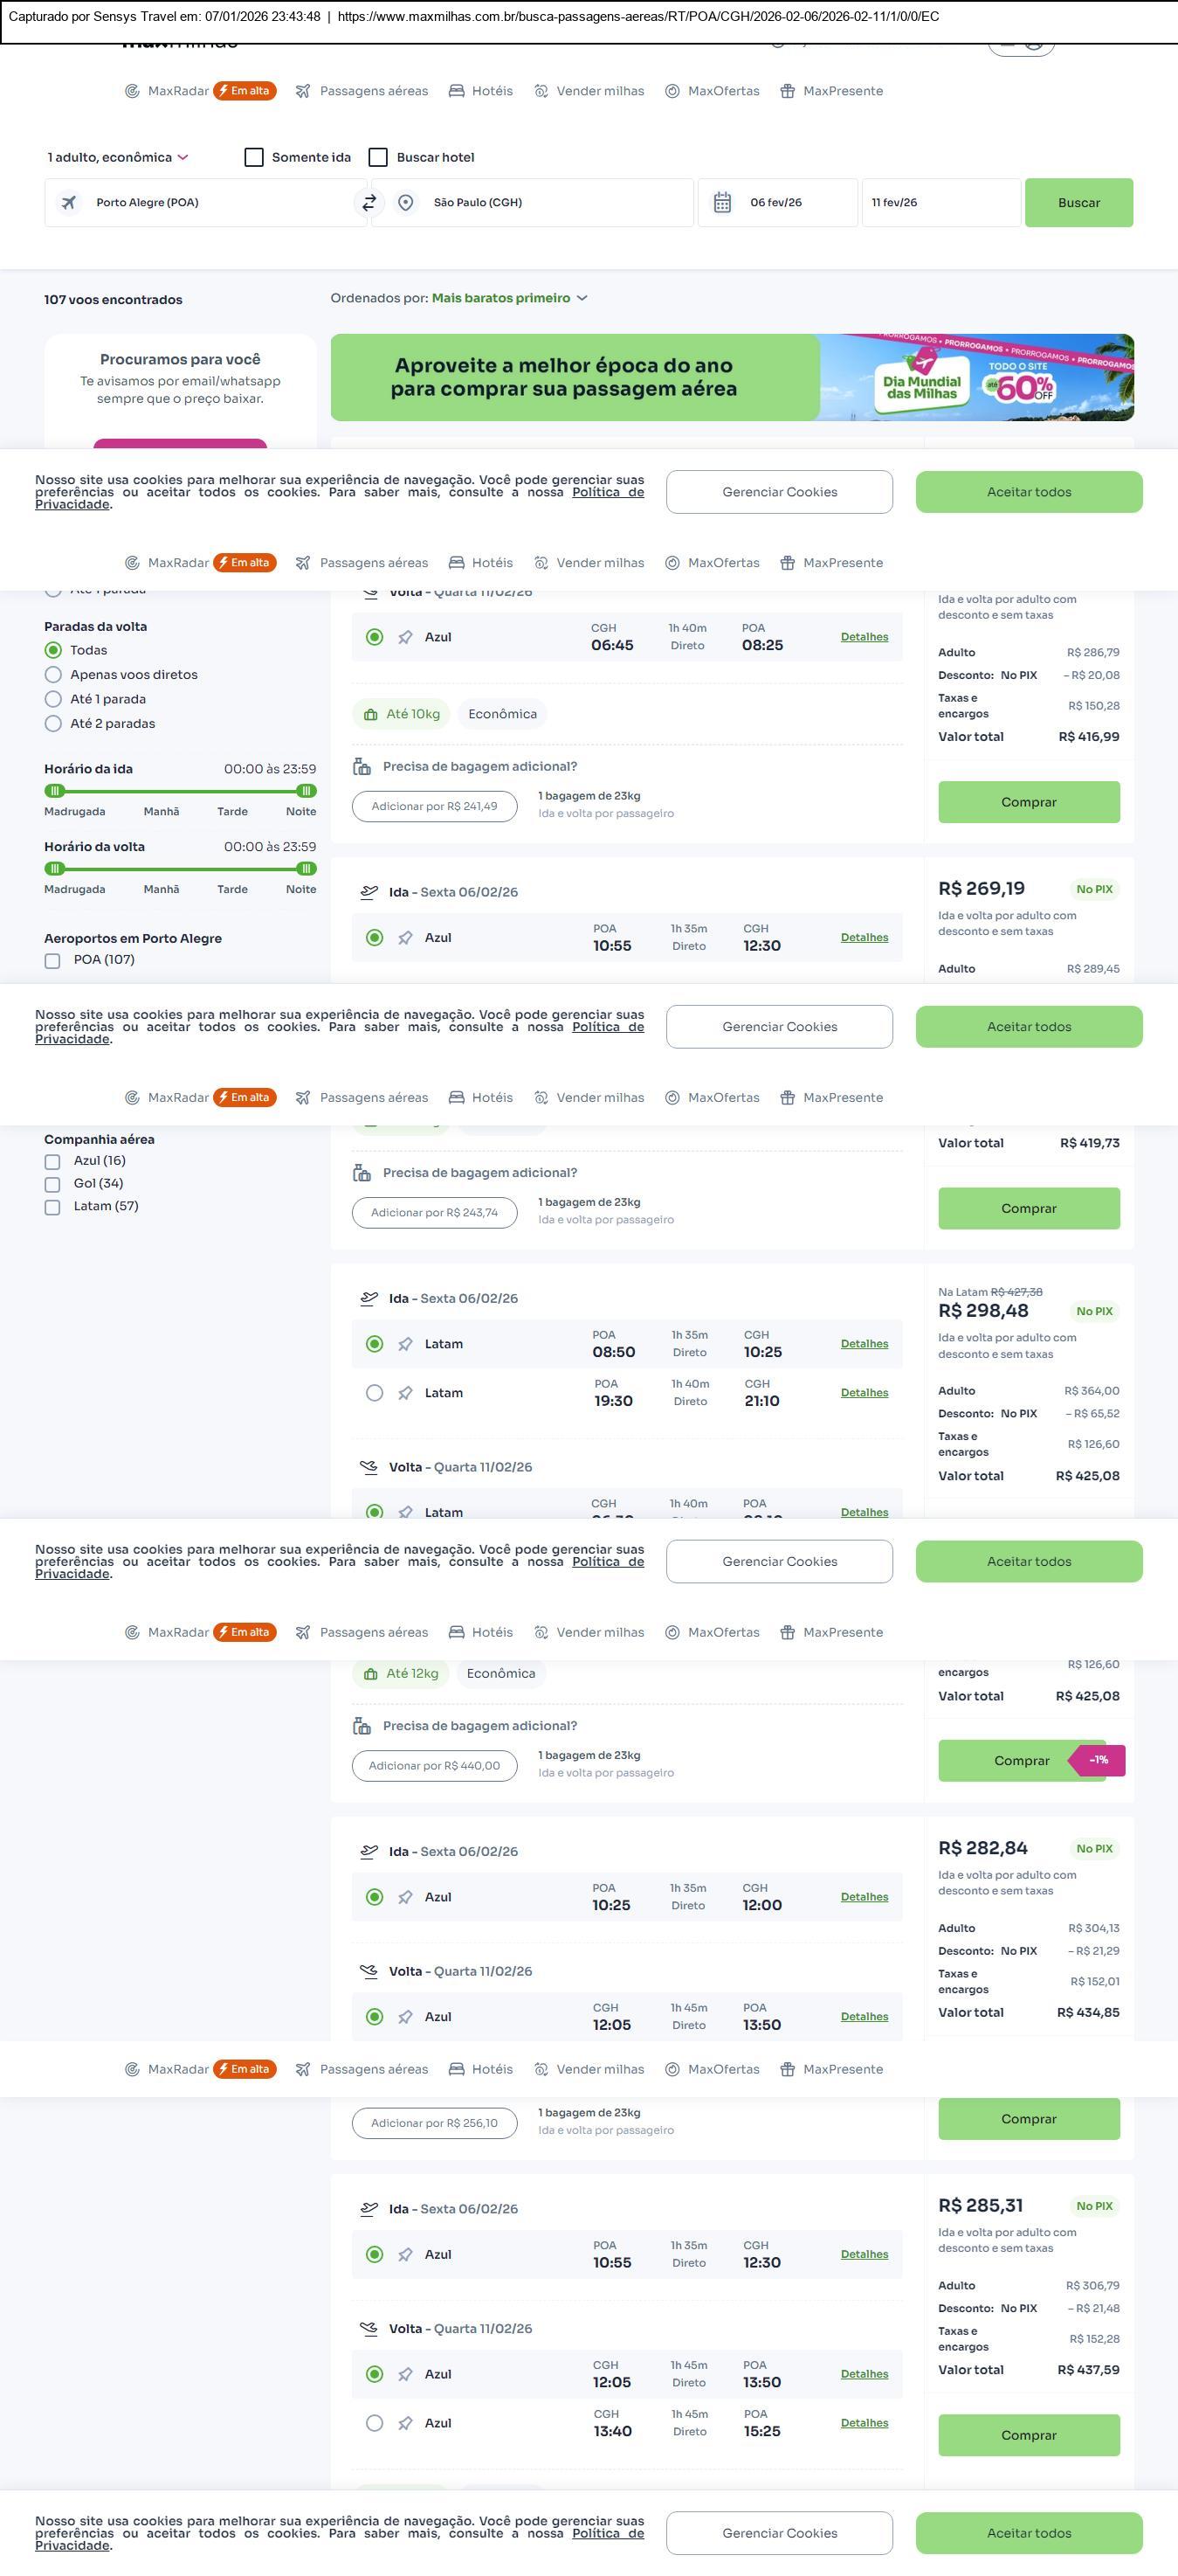The image size is (1178, 2576).
Task: Check the 'Buscar hotel' option
Action: [x=378, y=157]
